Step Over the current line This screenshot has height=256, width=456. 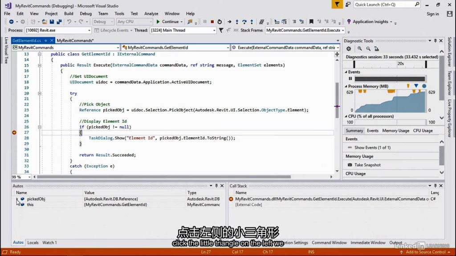pos(244,22)
